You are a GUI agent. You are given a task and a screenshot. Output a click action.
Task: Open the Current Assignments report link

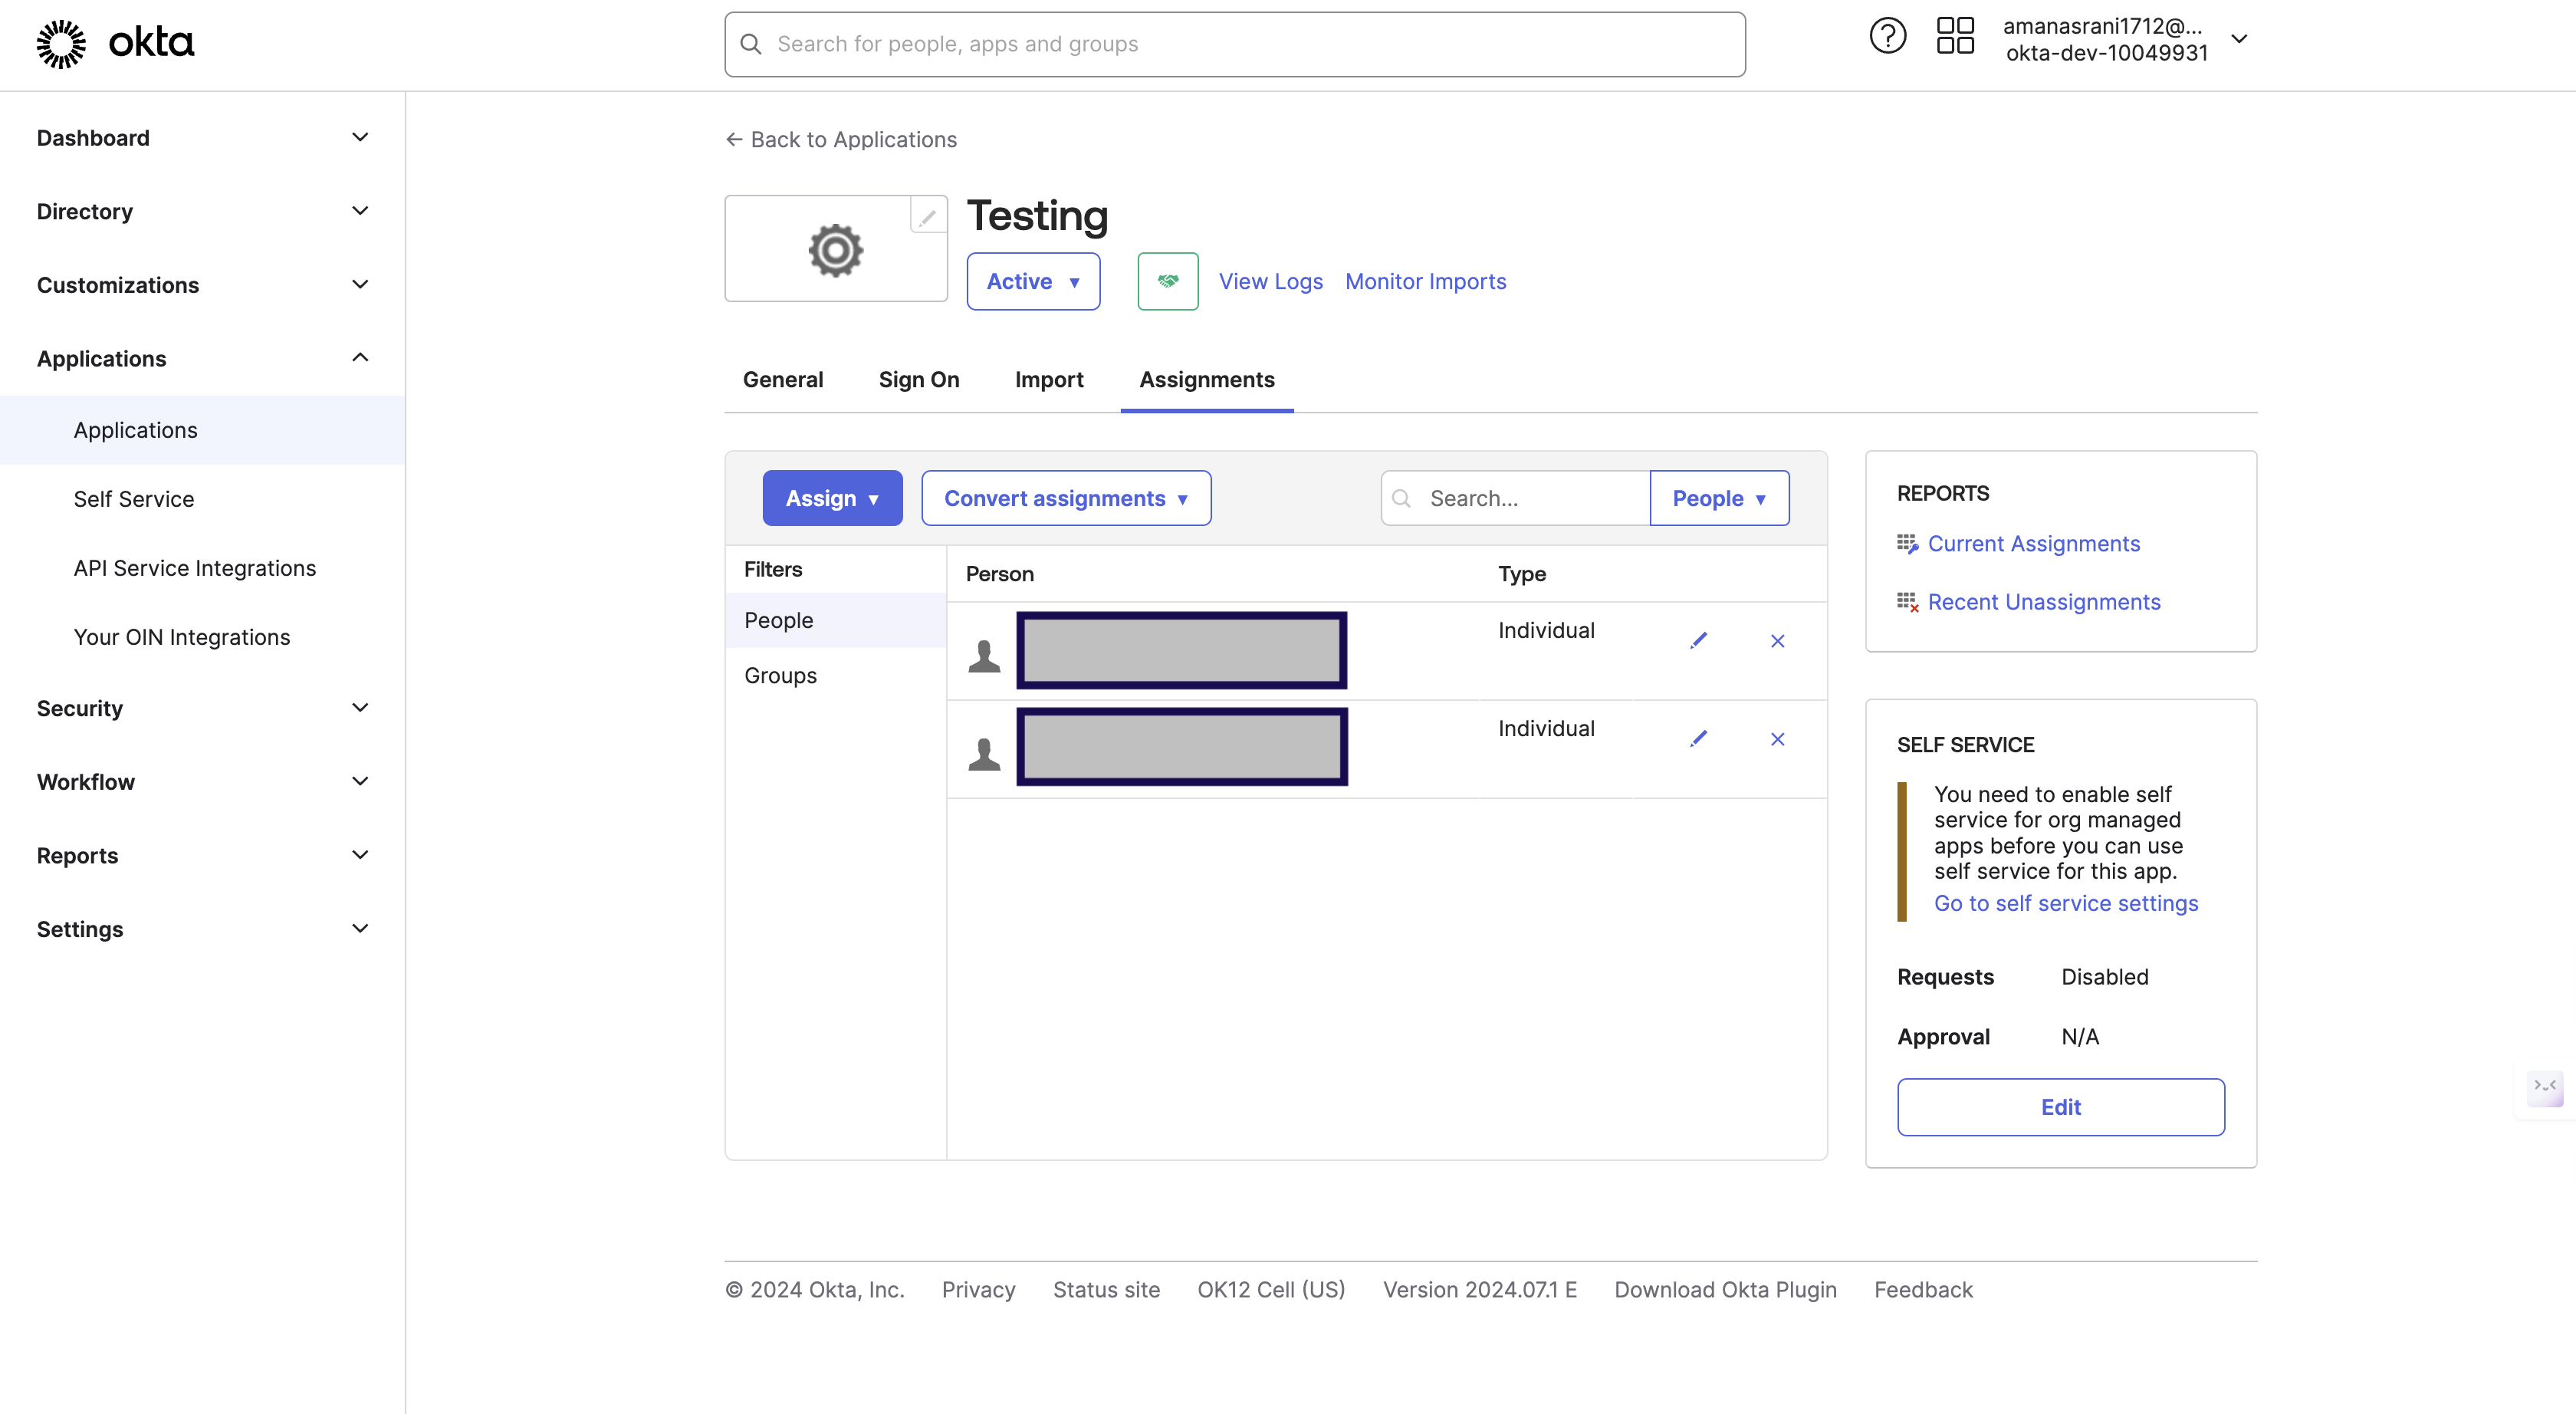[x=2033, y=544]
